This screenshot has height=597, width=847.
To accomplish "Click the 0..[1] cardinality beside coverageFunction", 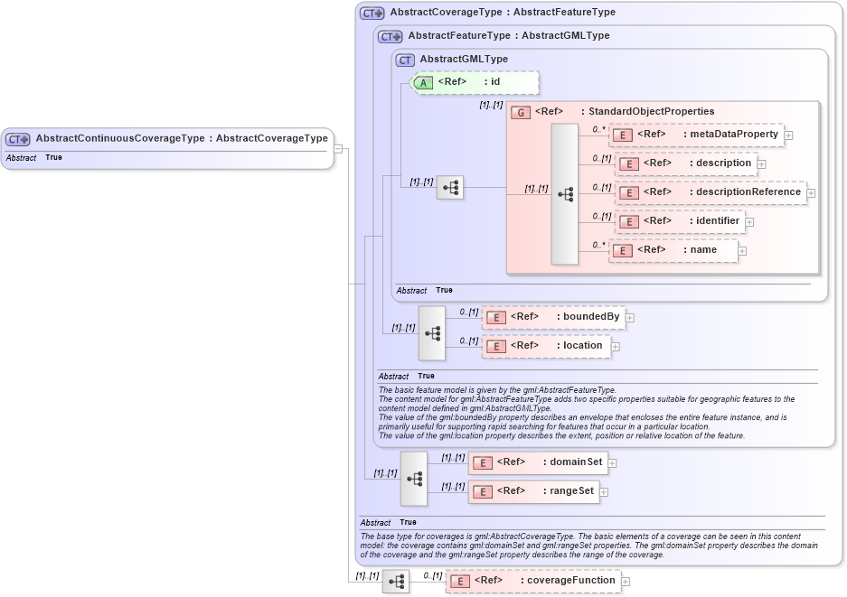I will (x=433, y=575).
